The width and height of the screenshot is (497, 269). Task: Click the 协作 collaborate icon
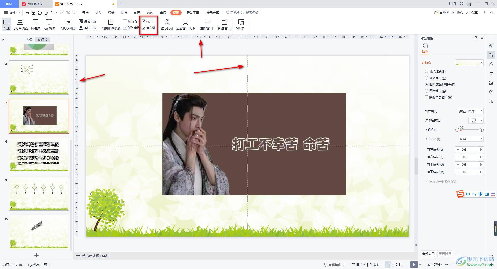[x=457, y=13]
